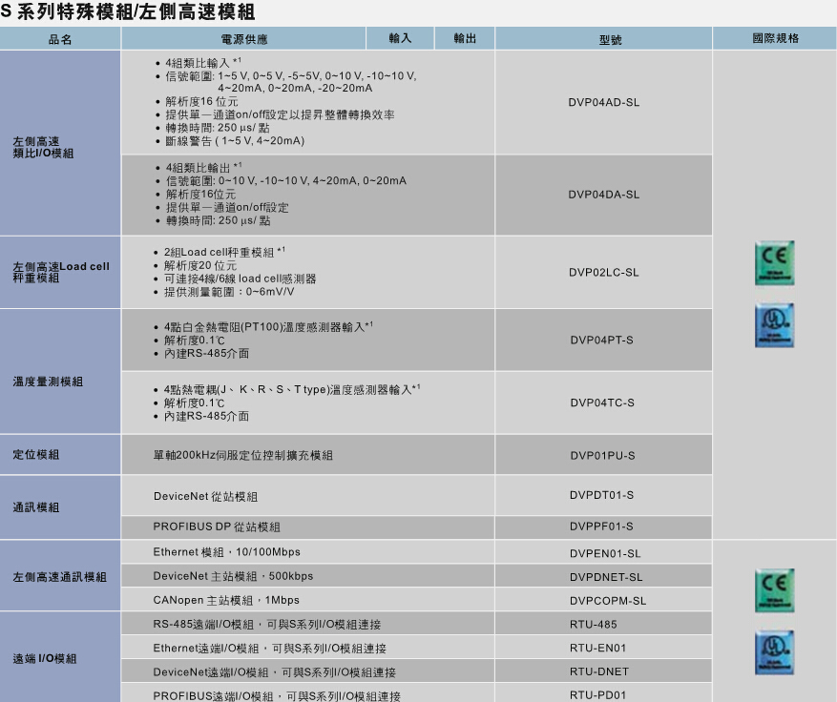
Task: Select the 左側高速通訊模組 category cell
Action: coord(60,577)
